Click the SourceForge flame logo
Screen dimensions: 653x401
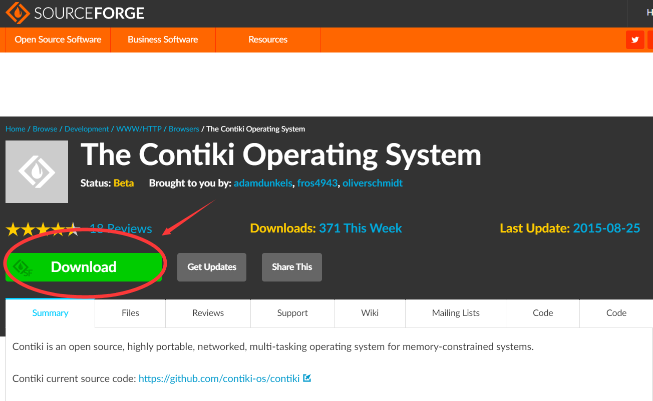point(17,12)
